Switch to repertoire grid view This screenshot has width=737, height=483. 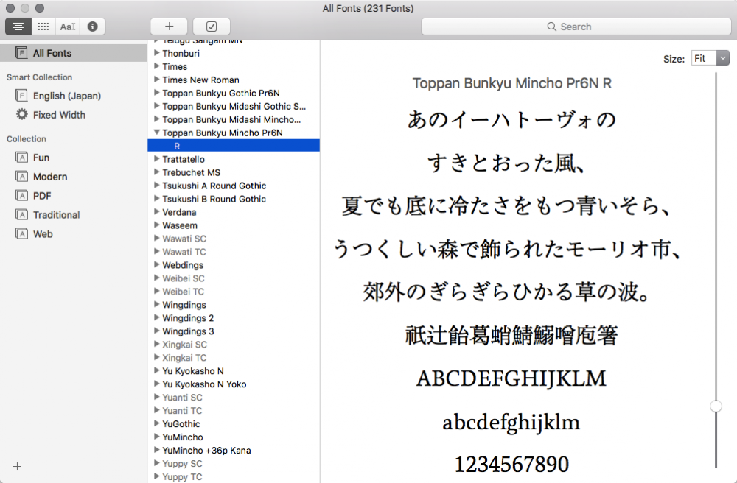point(43,27)
